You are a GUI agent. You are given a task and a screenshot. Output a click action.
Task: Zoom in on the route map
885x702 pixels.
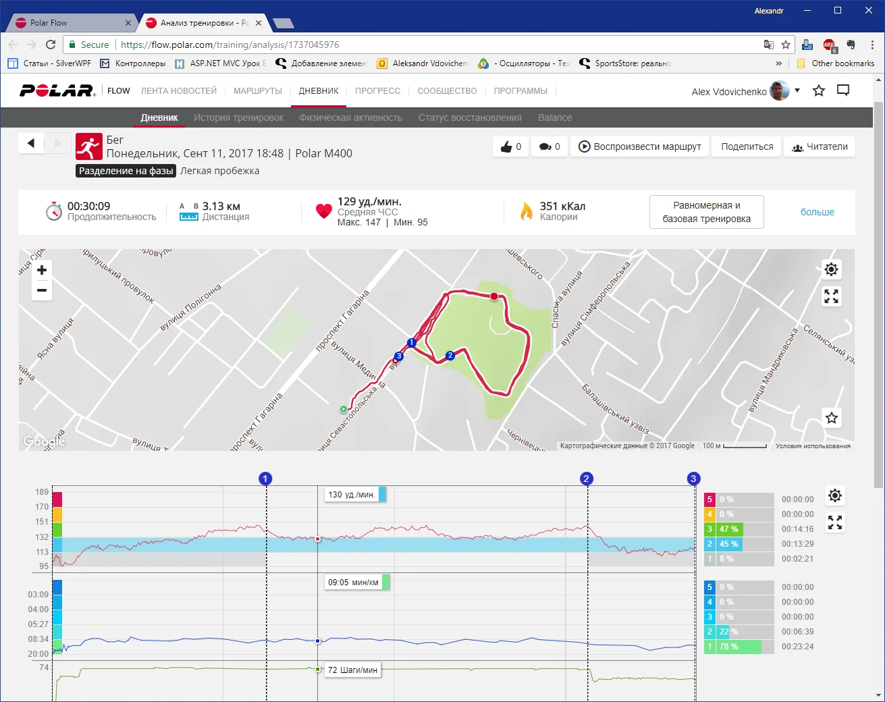point(42,270)
